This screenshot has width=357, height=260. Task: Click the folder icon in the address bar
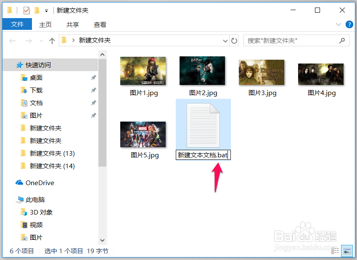pos(64,40)
